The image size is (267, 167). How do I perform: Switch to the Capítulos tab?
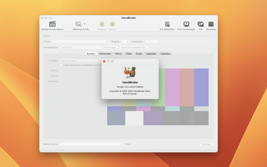pos(165,54)
